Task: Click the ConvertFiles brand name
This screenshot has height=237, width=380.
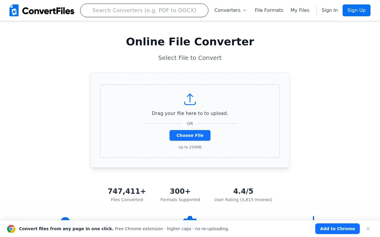Action: click(48, 11)
